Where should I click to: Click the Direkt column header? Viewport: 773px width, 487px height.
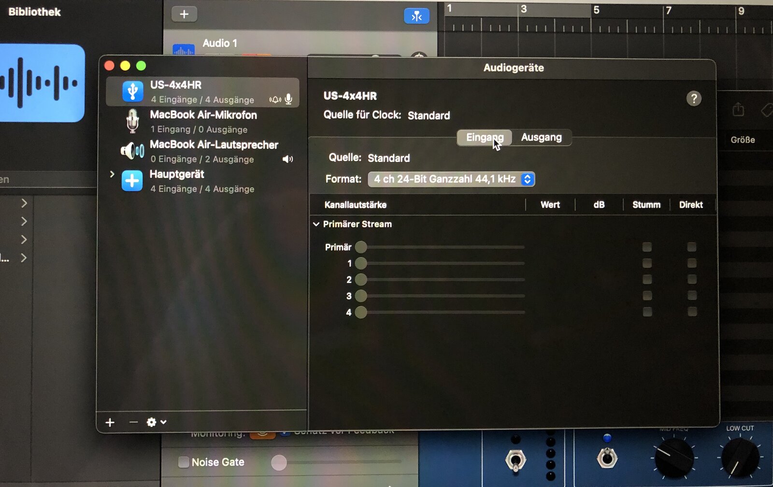click(691, 205)
